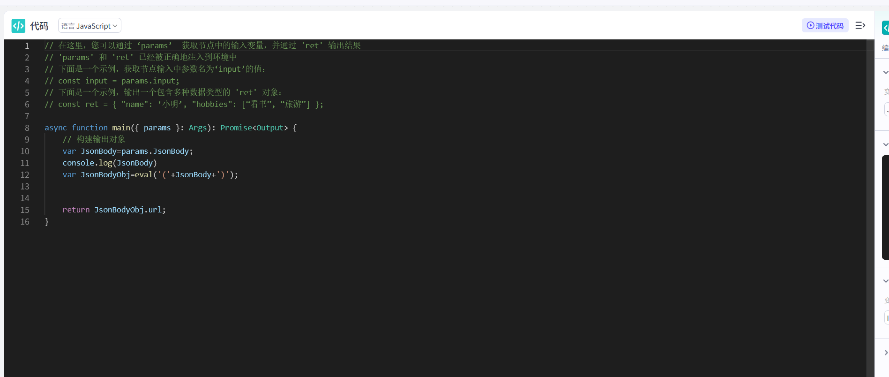Place cursor on 'var JsonBody=params.JsonBody;' line
This screenshot has height=377, width=889.
pyautogui.click(x=127, y=151)
